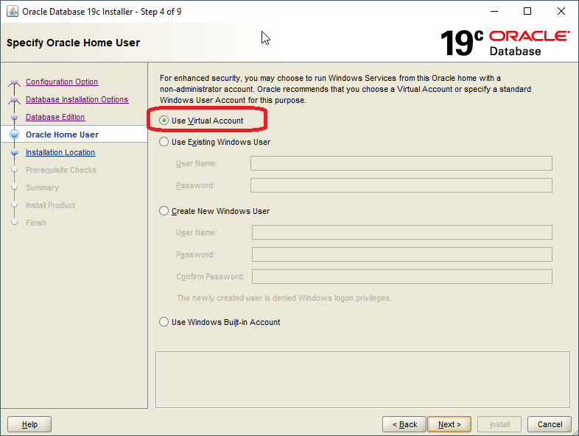Image resolution: width=579 pixels, height=436 pixels.
Task: Click New Windows User Name field
Action: pyautogui.click(x=402, y=232)
